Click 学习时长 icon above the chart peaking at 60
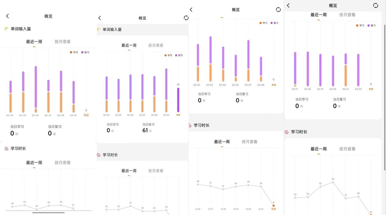386x215 pixels. tap(287, 132)
